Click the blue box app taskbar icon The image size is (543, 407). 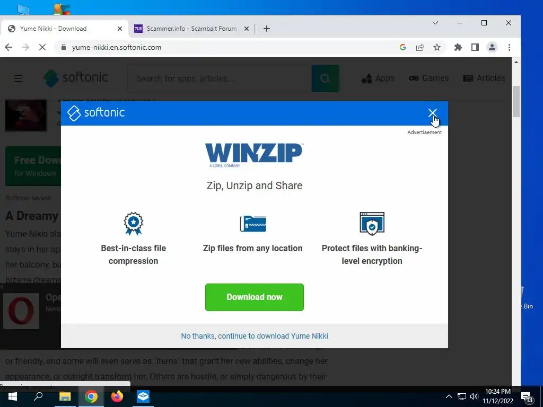pos(143,396)
